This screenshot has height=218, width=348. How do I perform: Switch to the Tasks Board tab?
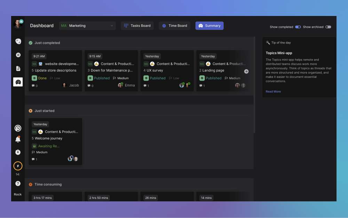pyautogui.click(x=137, y=26)
